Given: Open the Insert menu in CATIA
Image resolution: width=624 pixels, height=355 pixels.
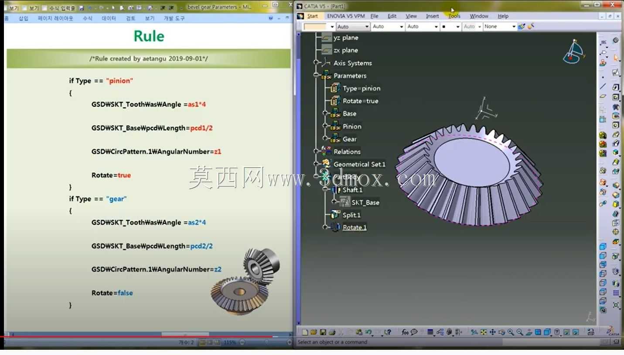Looking at the screenshot, I should 432,16.
